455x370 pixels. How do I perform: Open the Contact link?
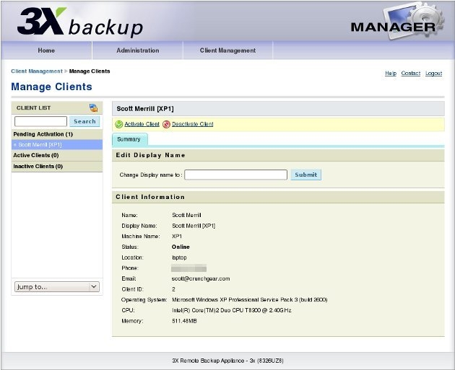(411, 73)
